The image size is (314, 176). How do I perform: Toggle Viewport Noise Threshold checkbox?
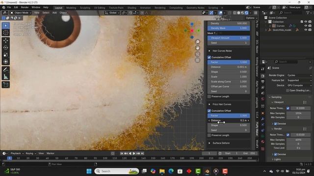pos(288,108)
